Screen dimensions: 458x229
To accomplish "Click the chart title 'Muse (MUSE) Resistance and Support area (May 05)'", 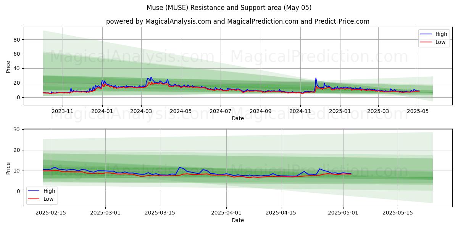I will [229, 8].
